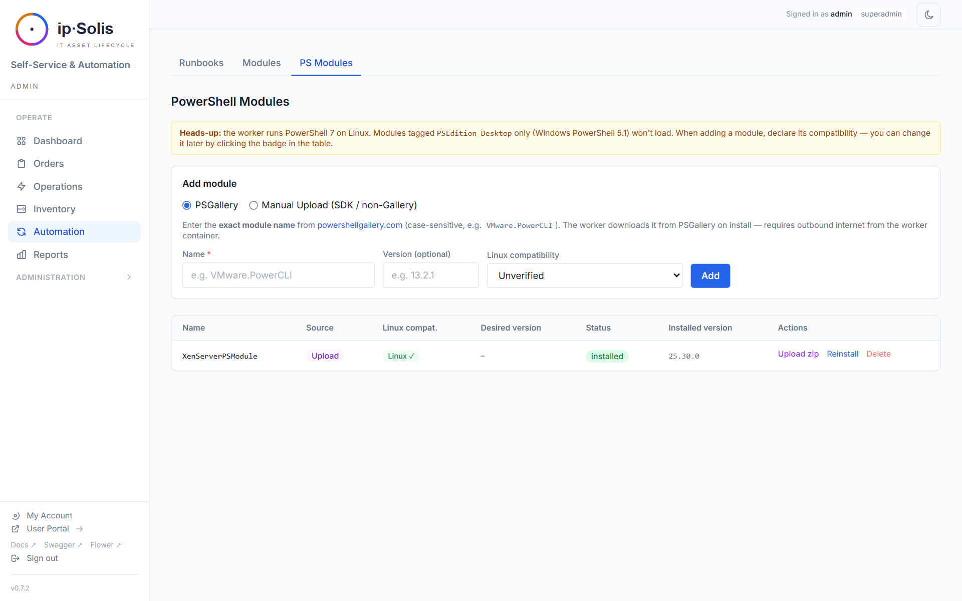The height and width of the screenshot is (601, 962).
Task: Click the admin username in header
Action: point(841,14)
